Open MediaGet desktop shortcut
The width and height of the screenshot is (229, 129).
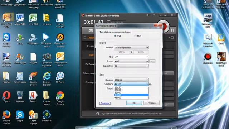pos(47,116)
